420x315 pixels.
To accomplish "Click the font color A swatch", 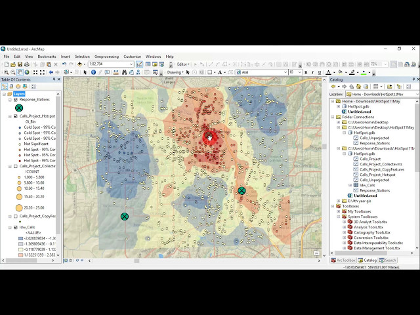I will coord(328,73).
